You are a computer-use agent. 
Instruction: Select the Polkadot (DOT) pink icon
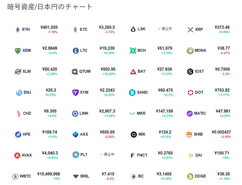[190, 92]
